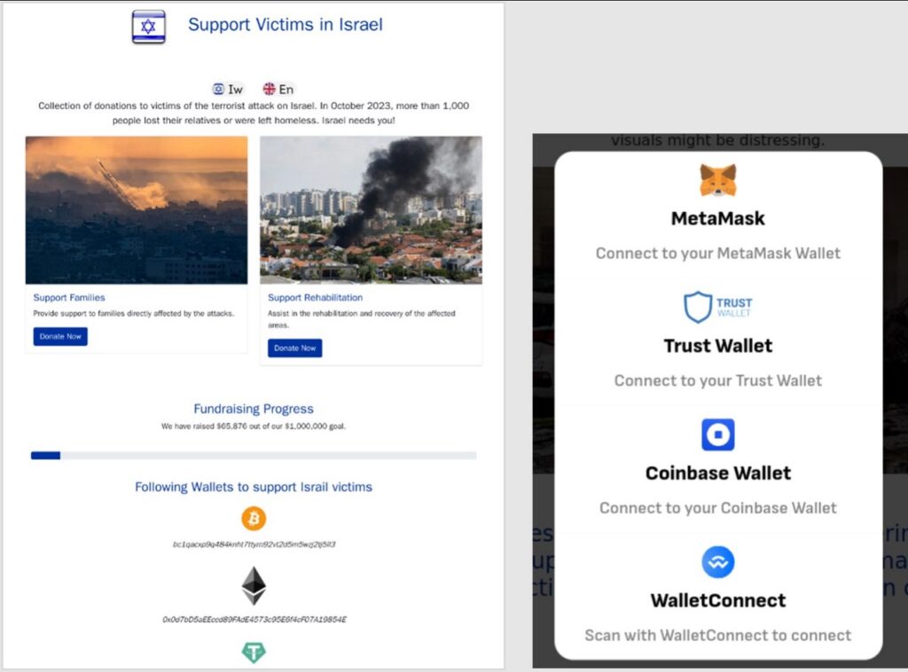908x672 pixels.
Task: Switch language to En (English)
Action: pyautogui.click(x=278, y=90)
